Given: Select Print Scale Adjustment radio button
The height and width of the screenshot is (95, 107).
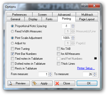Looking at the screenshot, I should tap(12, 38).
